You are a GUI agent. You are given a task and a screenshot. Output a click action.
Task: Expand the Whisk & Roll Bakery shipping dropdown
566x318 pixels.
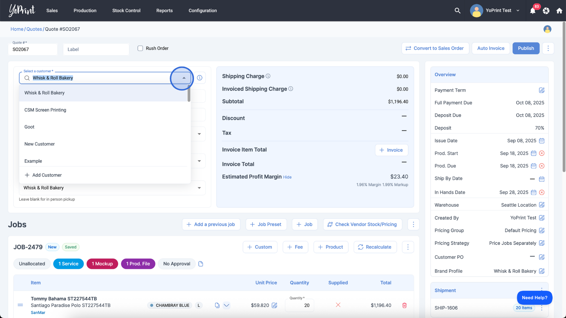coord(199,188)
